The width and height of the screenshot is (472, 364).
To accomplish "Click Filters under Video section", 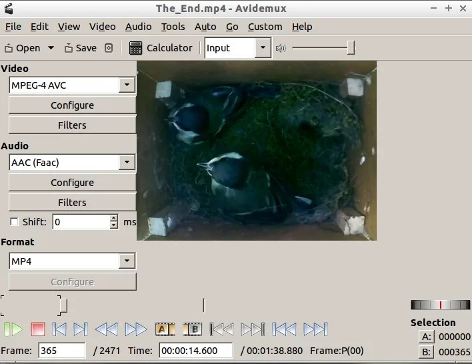I will pyautogui.click(x=72, y=125).
